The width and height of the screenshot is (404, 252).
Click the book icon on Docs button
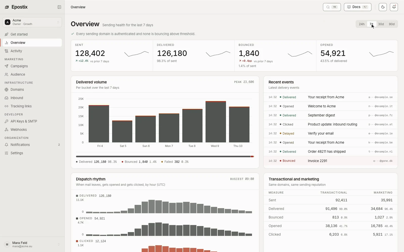(x=349, y=7)
